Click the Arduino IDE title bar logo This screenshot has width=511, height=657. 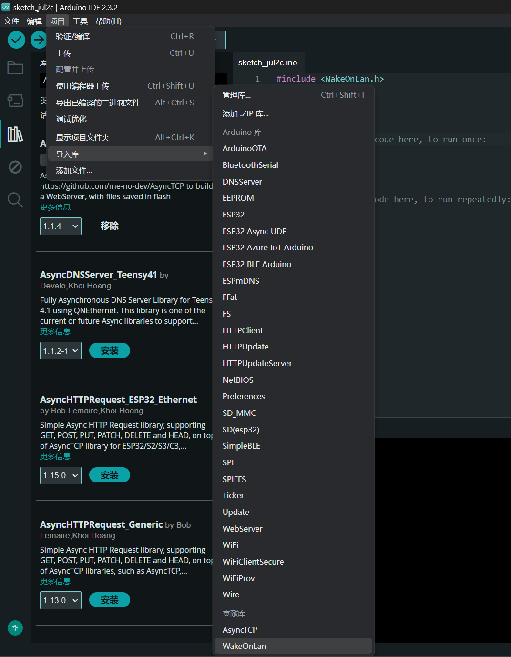[x=6, y=7]
